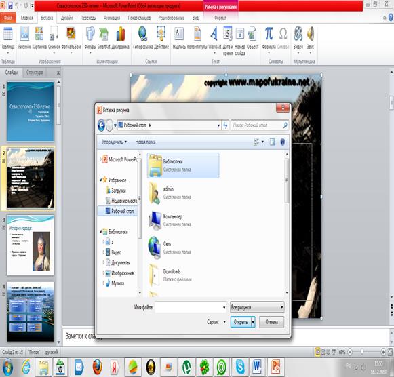Switch to the Дизайн ribbon tab
Viewport: 394px width, 377px height.
click(x=66, y=18)
